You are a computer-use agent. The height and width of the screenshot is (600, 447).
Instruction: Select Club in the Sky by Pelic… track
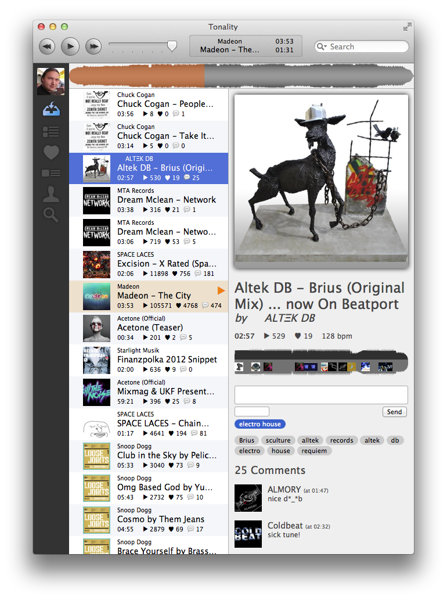149,456
